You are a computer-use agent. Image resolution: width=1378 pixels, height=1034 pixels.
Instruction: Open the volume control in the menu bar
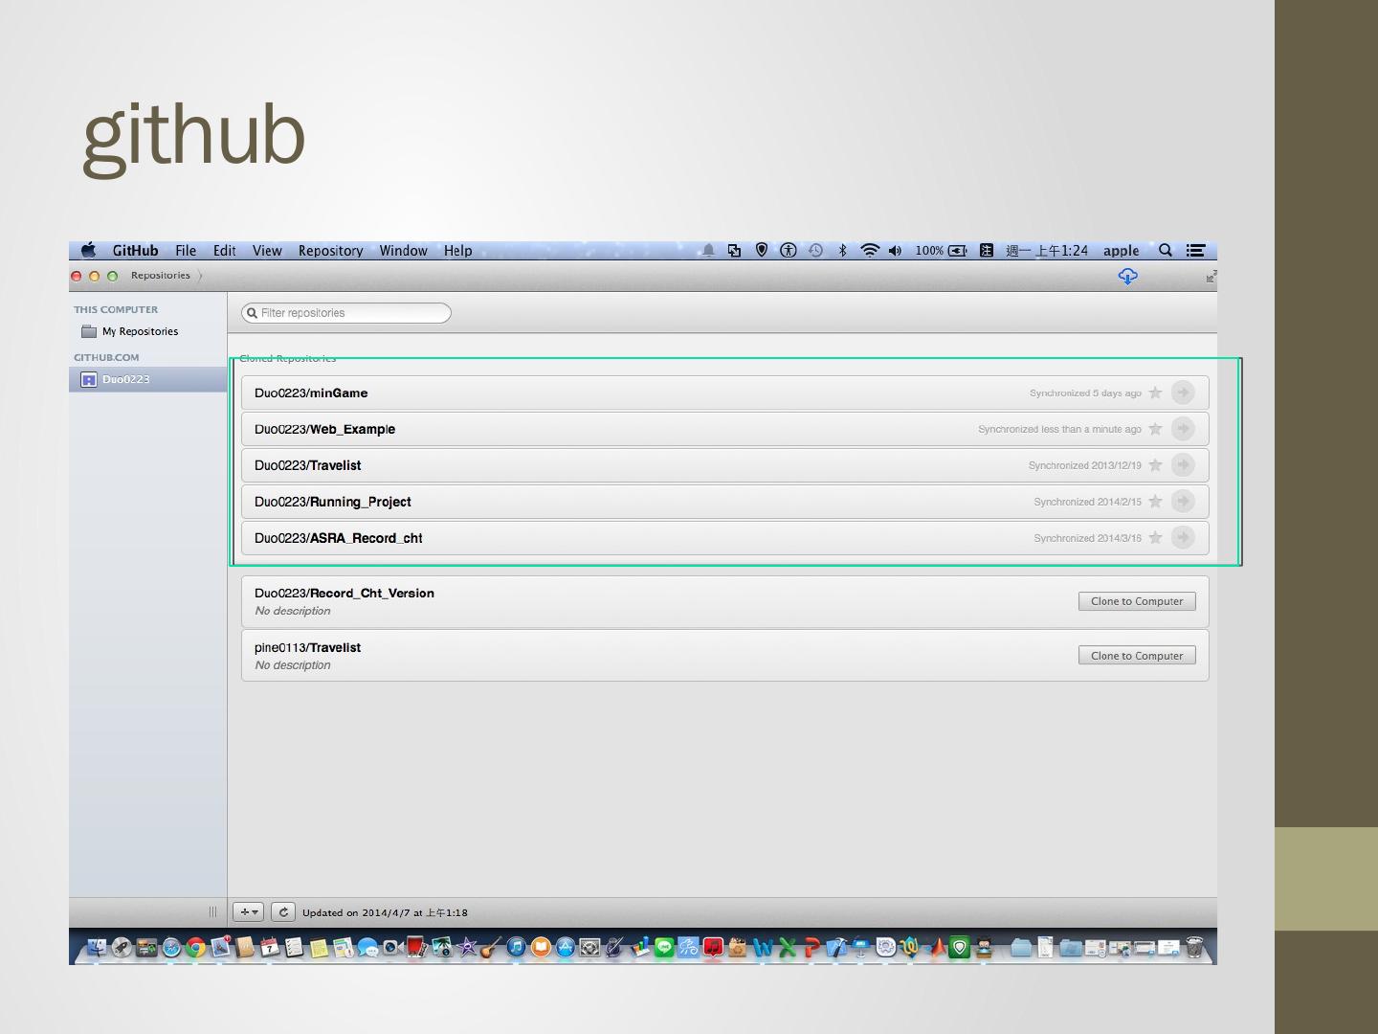pos(895,251)
